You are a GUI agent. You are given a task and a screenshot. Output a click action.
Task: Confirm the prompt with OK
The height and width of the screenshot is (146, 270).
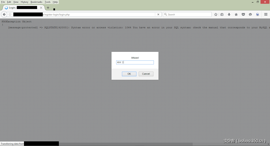click(x=129, y=74)
